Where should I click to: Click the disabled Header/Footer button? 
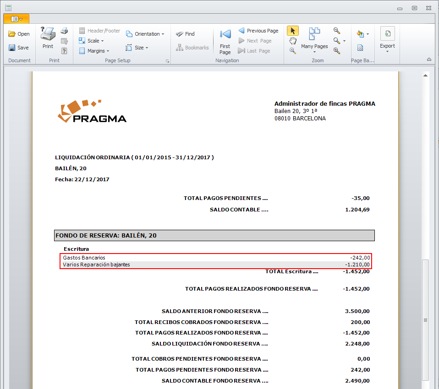pyautogui.click(x=99, y=31)
